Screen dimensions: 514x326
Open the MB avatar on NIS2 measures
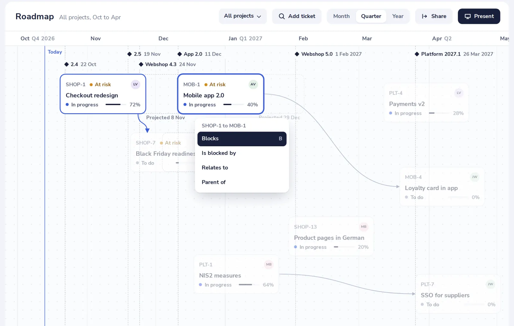click(x=269, y=265)
